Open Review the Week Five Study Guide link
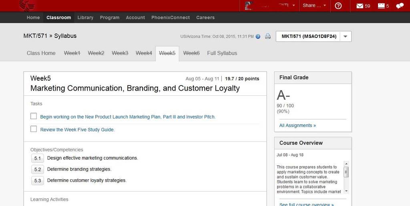This screenshot has height=206, width=410. (77, 130)
